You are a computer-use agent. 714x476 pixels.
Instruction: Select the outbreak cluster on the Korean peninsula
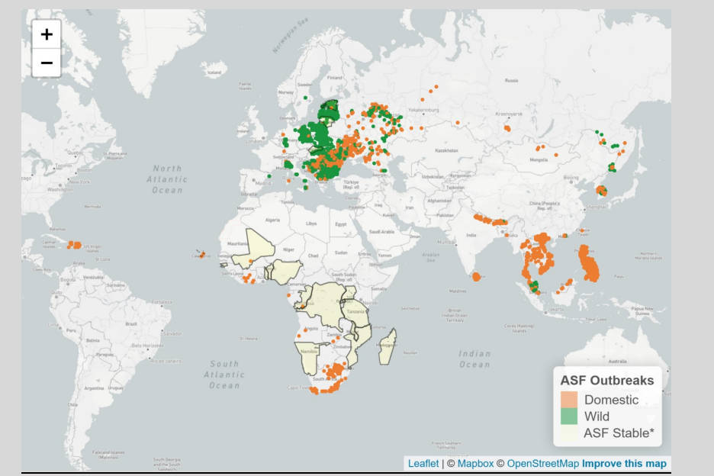pyautogui.click(x=600, y=190)
